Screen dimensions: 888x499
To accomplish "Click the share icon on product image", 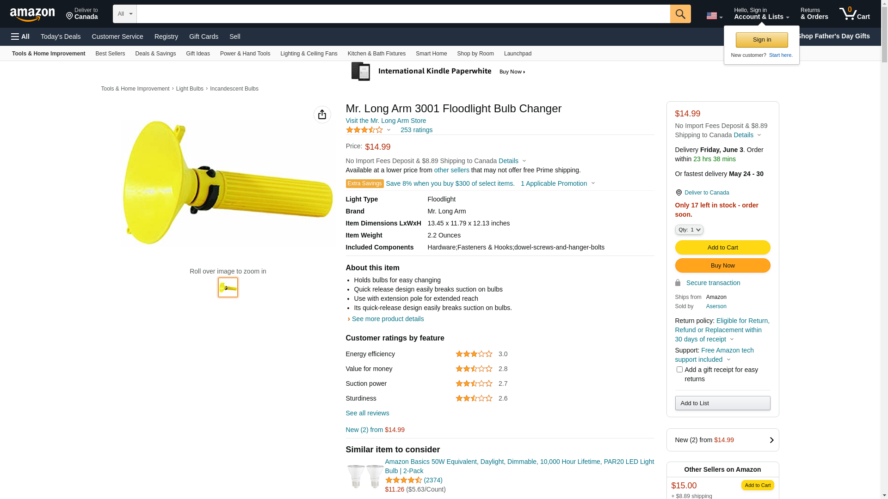I will point(322,115).
